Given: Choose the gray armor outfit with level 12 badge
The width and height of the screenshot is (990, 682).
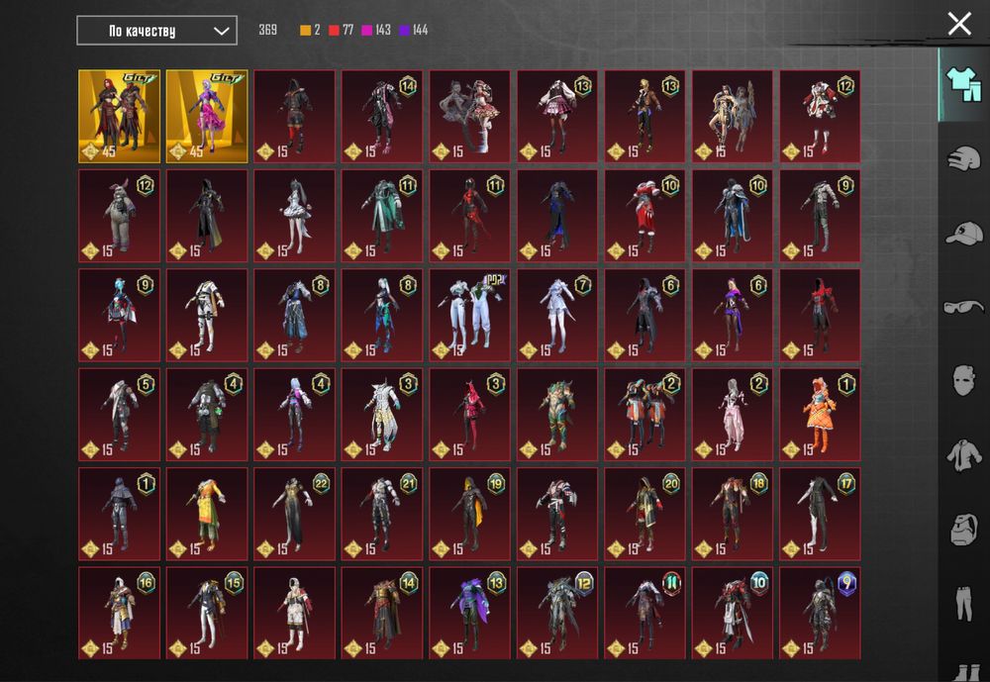Looking at the screenshot, I should click(x=557, y=613).
